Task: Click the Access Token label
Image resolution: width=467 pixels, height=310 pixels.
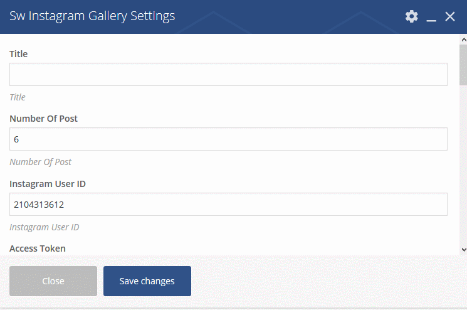Action: pyautogui.click(x=38, y=249)
